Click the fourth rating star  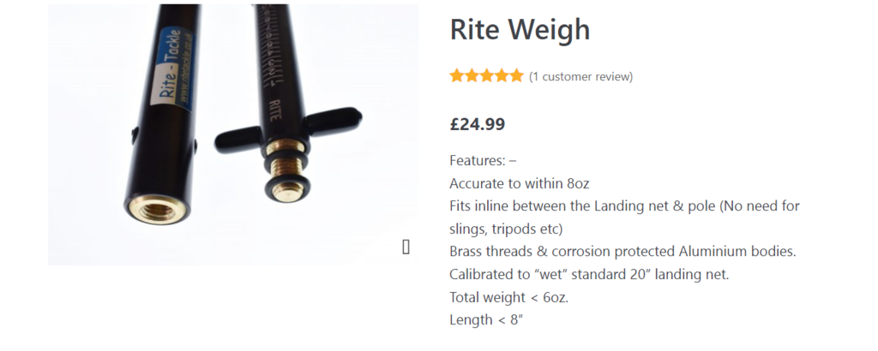click(501, 76)
